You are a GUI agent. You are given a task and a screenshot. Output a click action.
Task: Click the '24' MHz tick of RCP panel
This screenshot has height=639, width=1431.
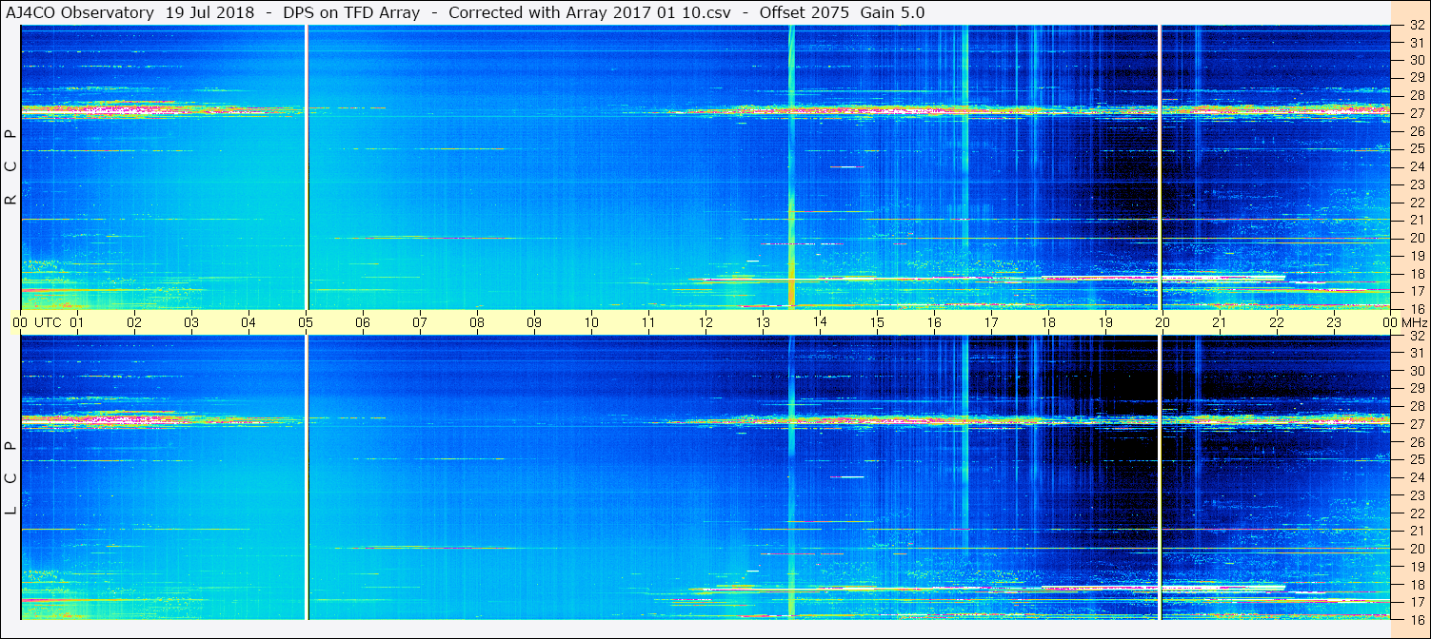[1416, 166]
